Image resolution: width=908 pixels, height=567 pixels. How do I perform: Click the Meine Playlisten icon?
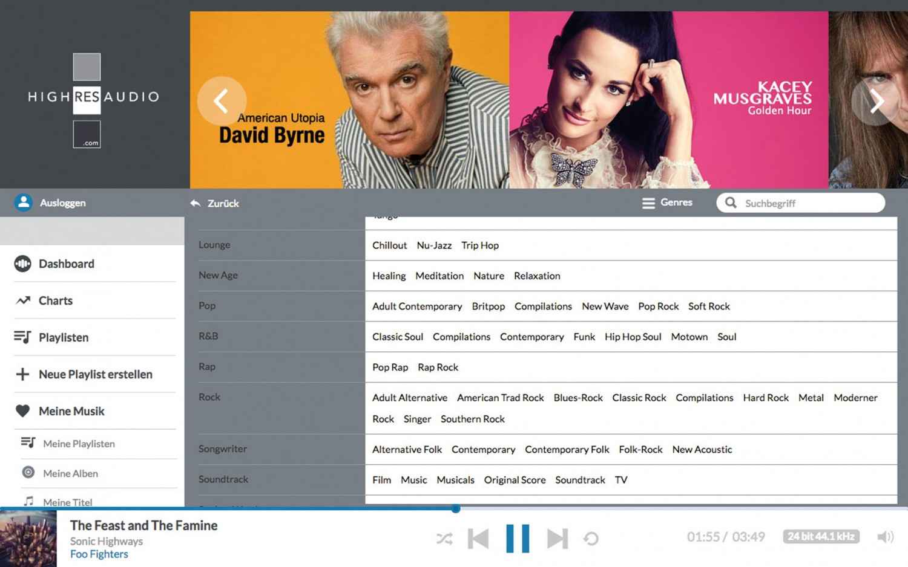(28, 442)
